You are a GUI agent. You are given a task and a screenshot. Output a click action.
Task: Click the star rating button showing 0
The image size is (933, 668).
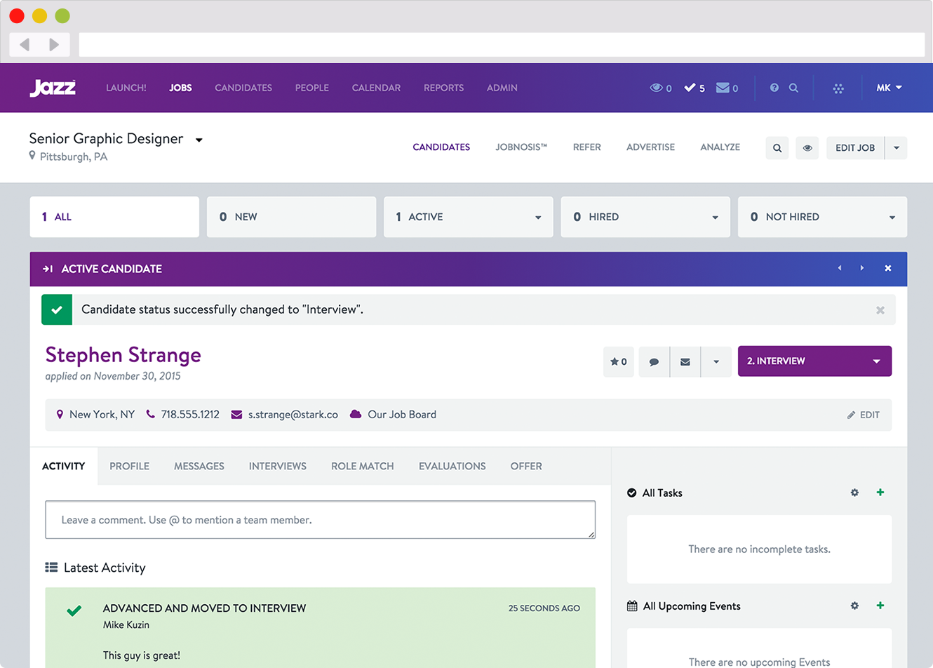[619, 361]
